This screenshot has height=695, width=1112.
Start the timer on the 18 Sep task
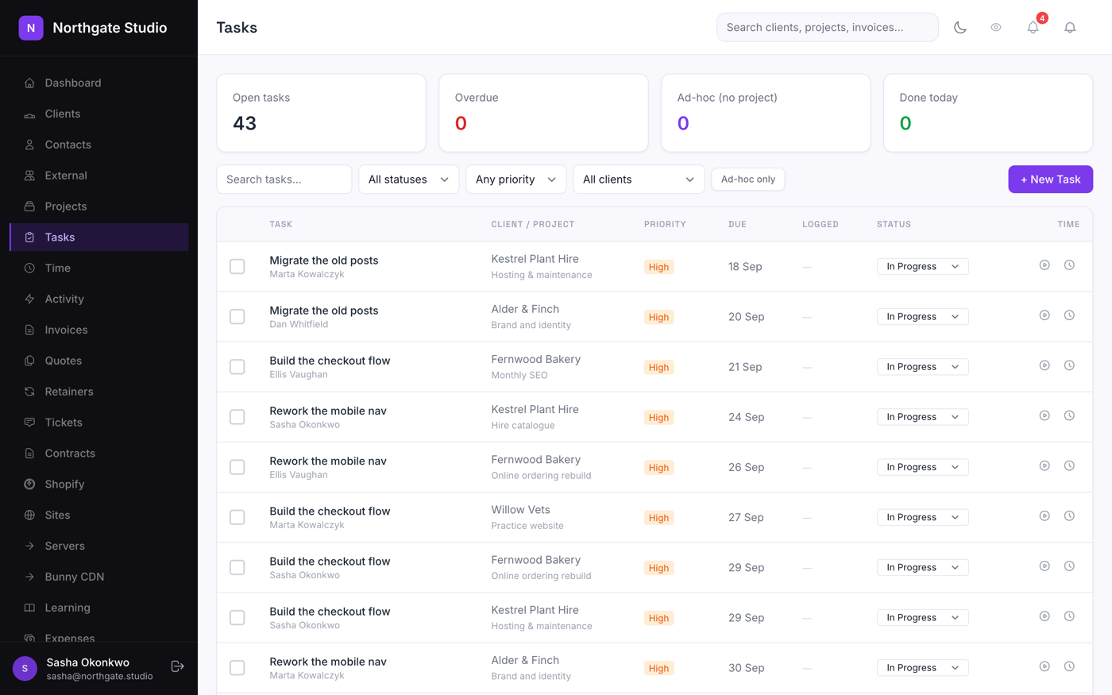(x=1044, y=265)
